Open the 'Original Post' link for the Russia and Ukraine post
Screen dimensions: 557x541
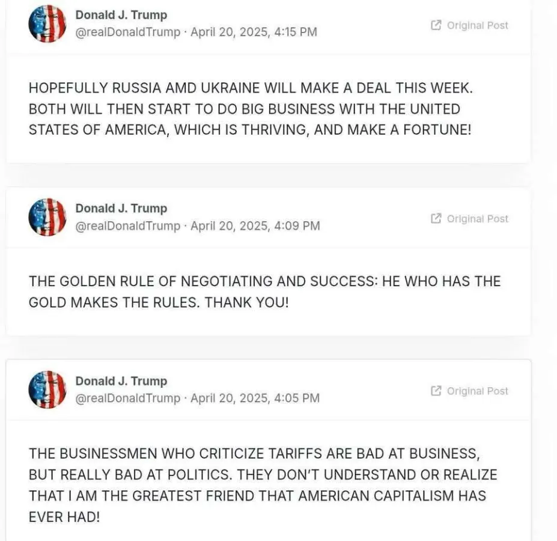point(470,25)
